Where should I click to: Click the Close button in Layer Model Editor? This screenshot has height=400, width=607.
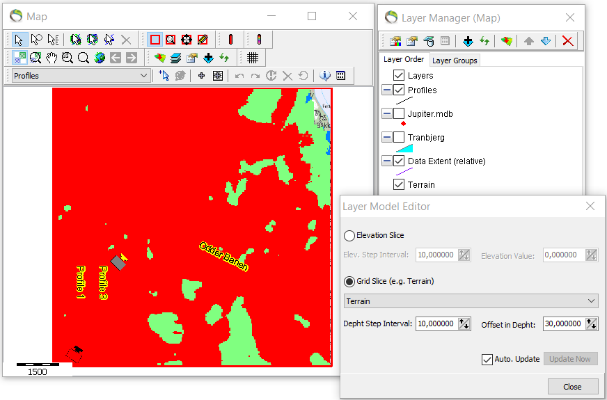tap(573, 387)
